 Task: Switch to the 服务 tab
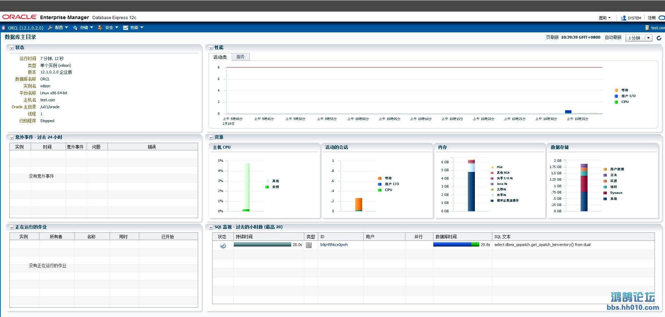tap(240, 57)
